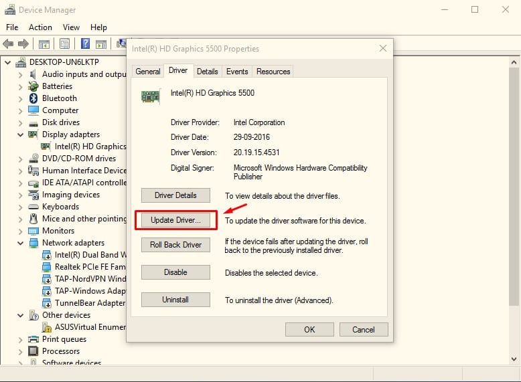Click the graphics card icon in Properties dialog
Screen dimensions: 521x382
(151, 96)
